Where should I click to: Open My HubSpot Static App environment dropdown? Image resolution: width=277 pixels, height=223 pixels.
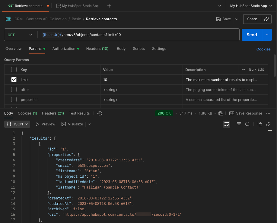[x=251, y=6]
